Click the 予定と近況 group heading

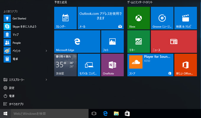[61, 2]
